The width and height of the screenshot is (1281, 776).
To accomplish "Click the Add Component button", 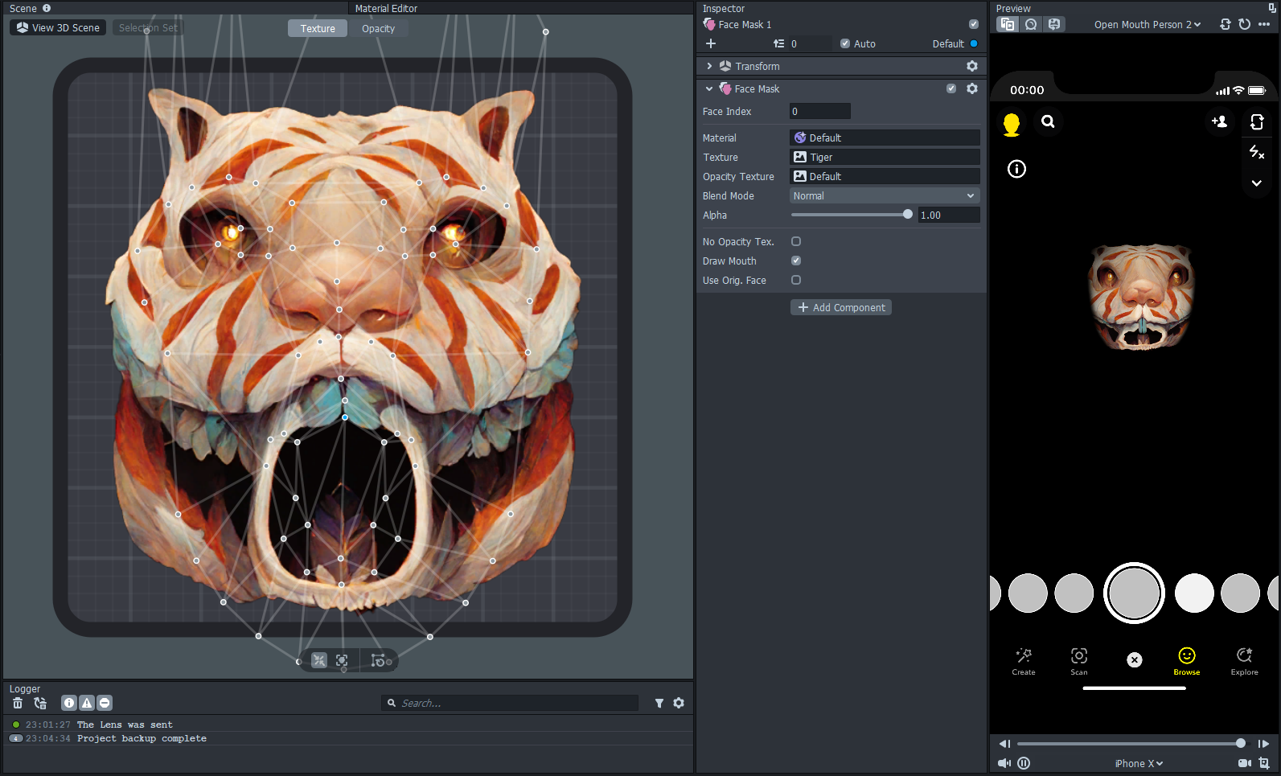I will coord(841,307).
